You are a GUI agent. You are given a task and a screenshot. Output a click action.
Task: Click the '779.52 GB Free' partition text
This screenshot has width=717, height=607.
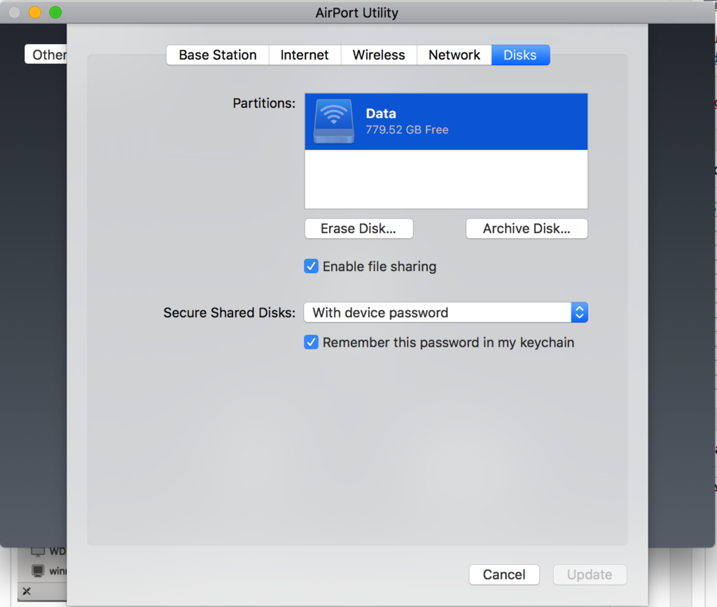[407, 130]
